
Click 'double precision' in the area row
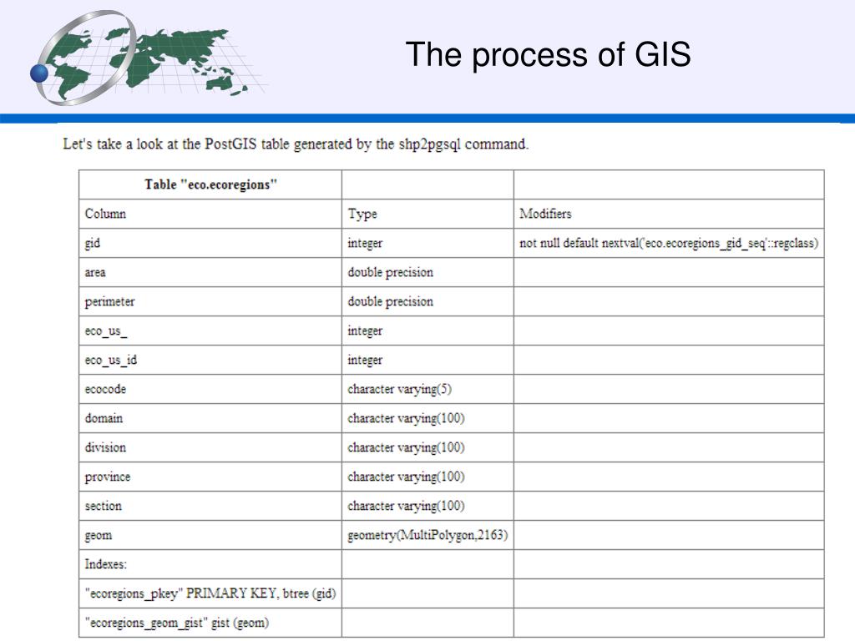427,272
